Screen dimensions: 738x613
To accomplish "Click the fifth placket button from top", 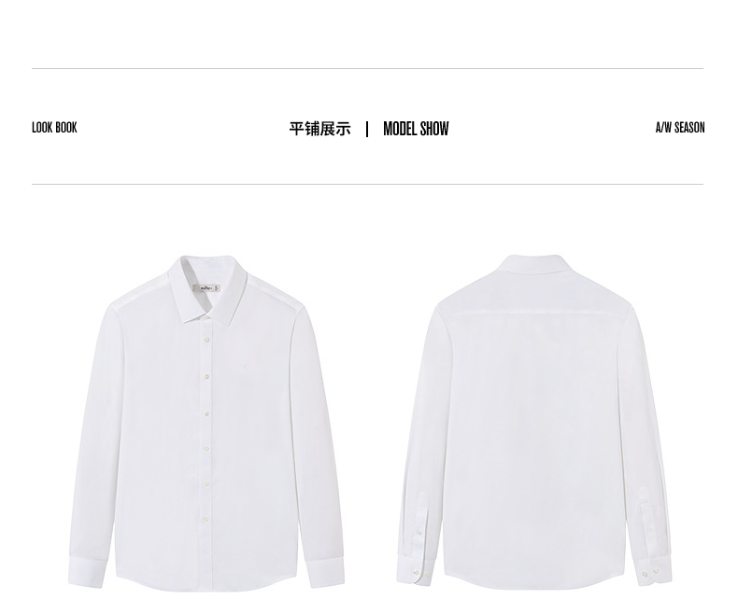I will tap(206, 483).
